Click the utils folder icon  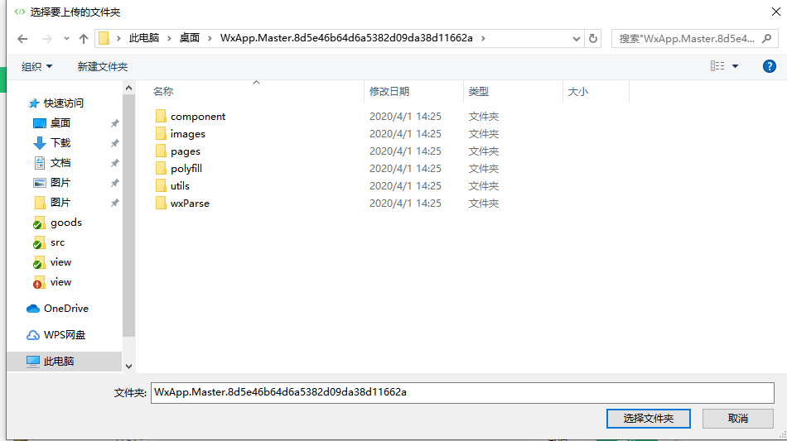coord(161,186)
